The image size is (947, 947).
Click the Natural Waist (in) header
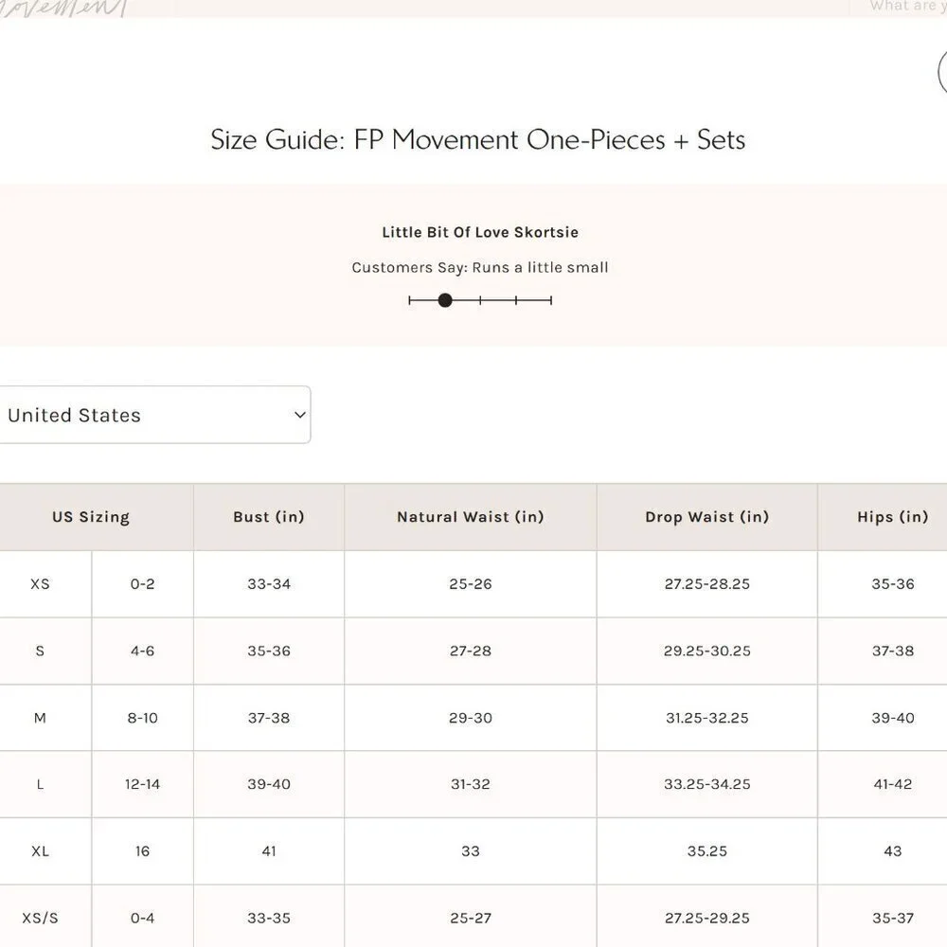coord(471,517)
